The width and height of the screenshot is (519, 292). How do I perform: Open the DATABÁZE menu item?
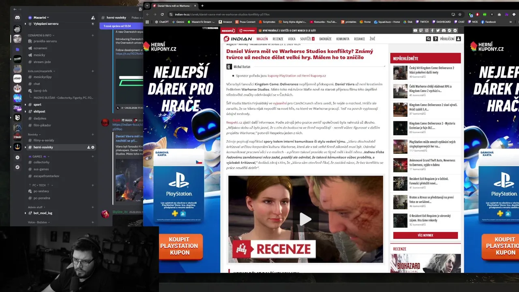coord(325,39)
